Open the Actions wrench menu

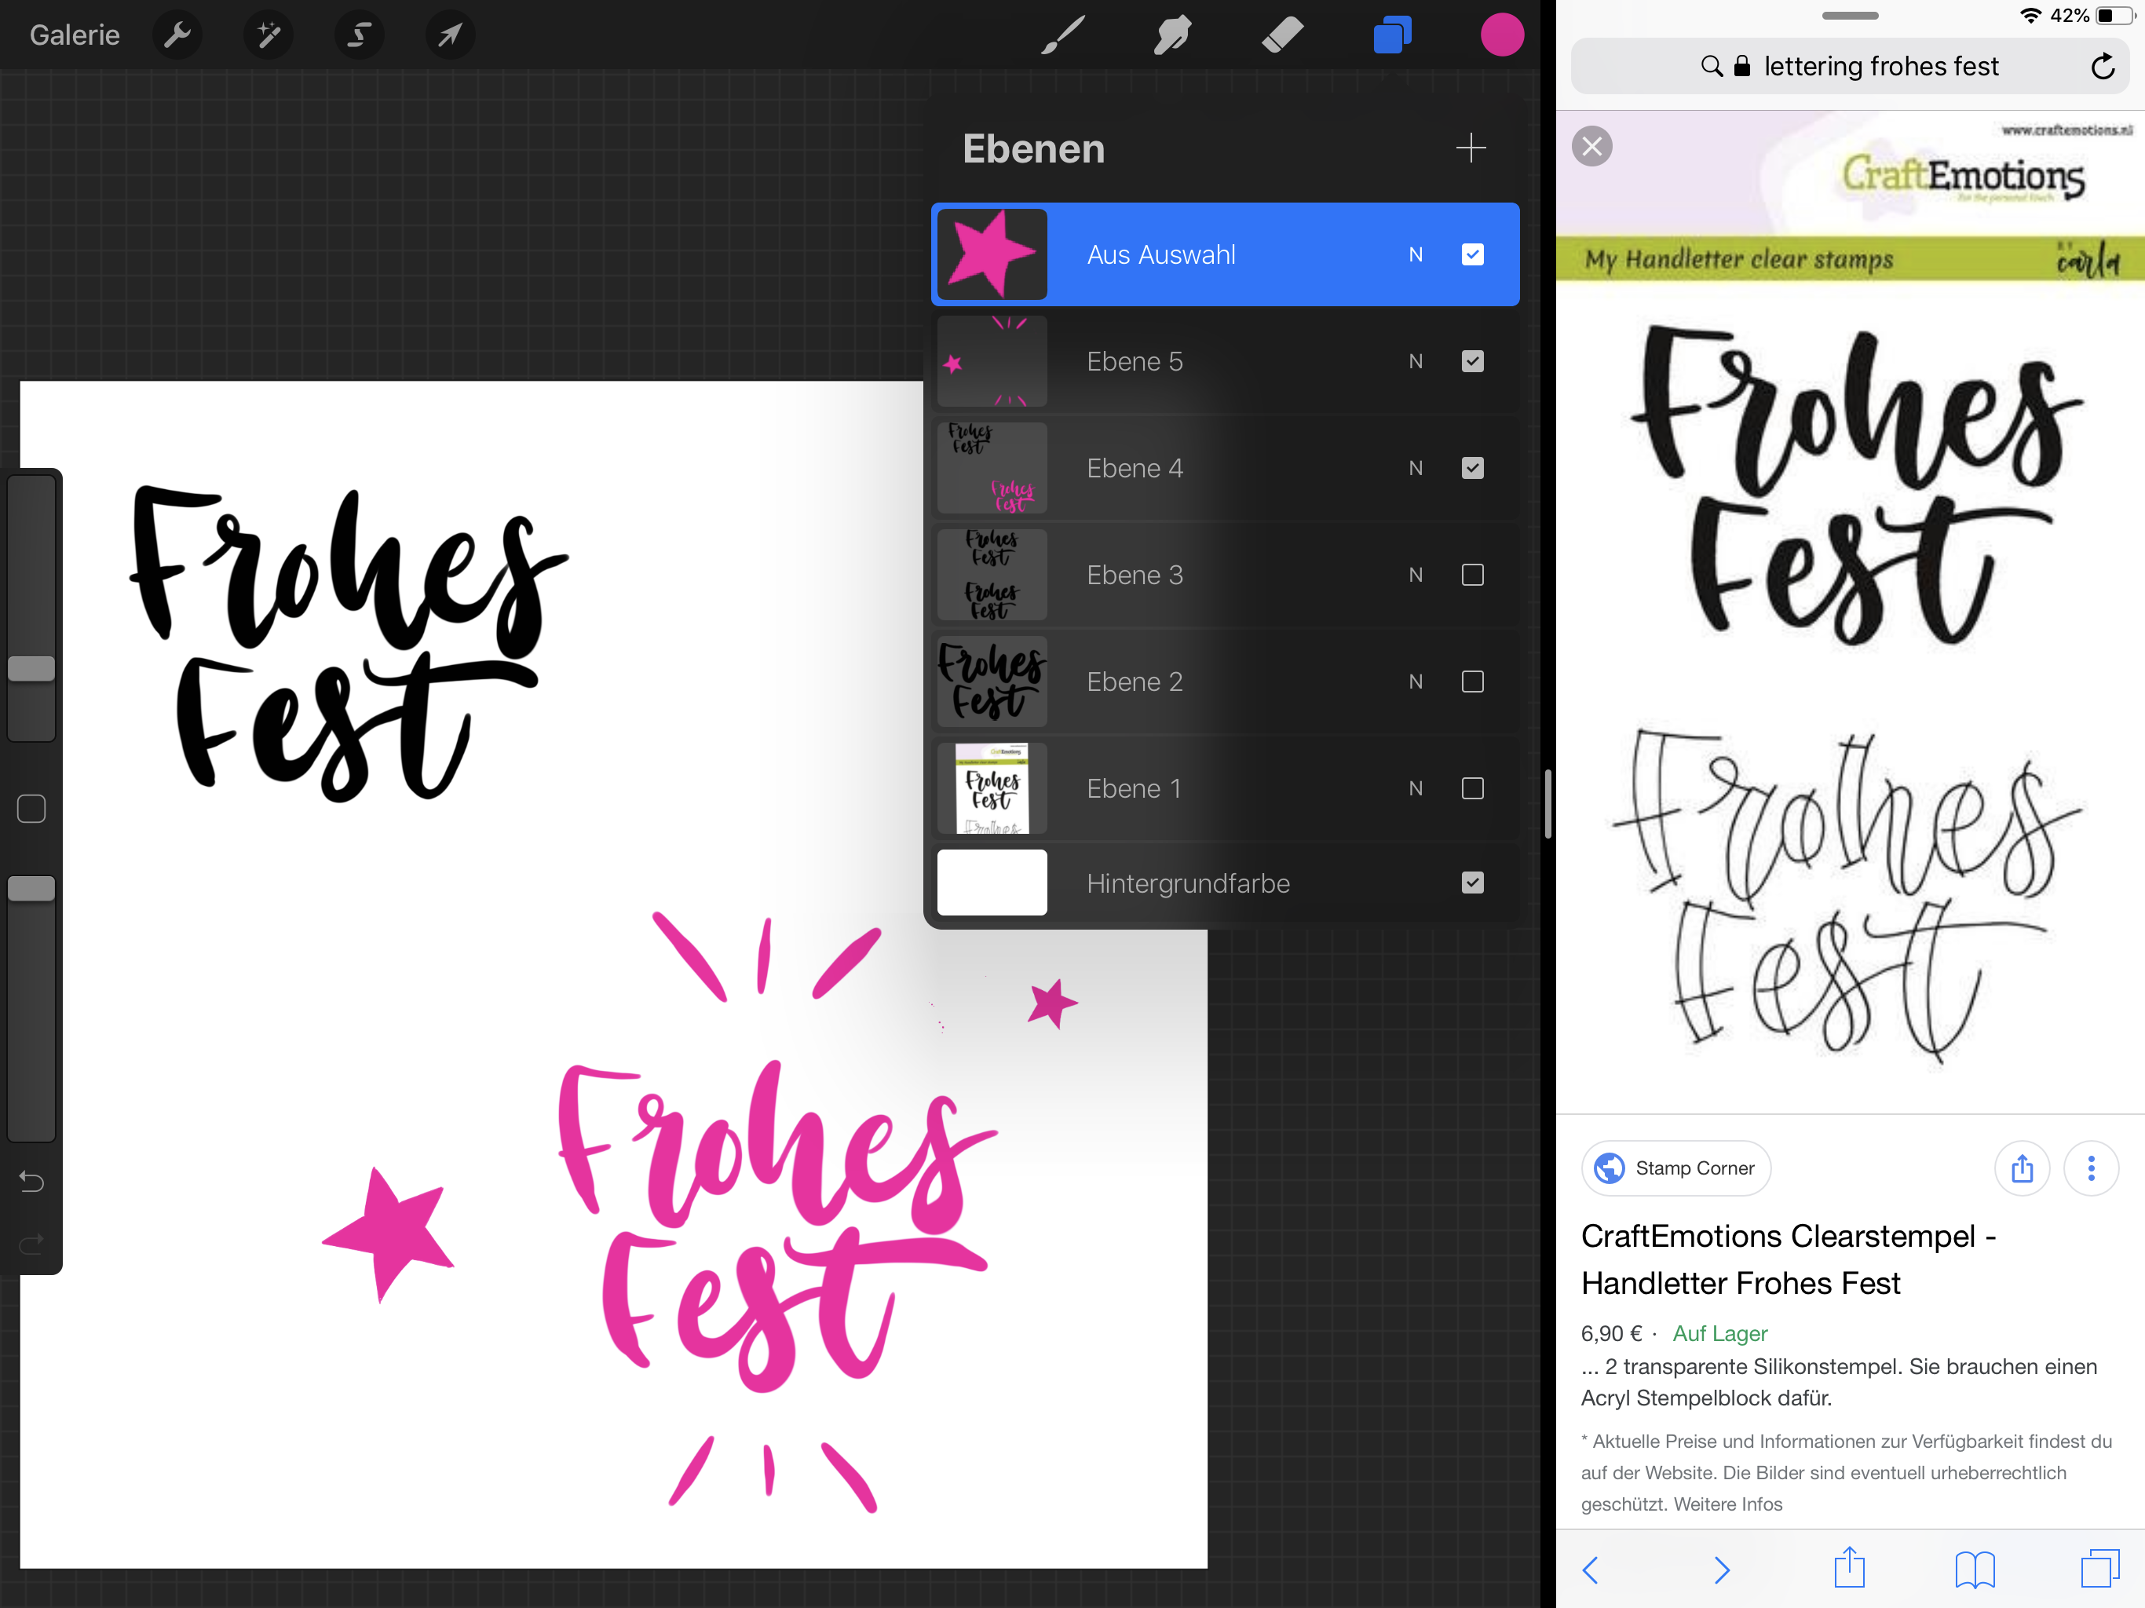tap(177, 36)
